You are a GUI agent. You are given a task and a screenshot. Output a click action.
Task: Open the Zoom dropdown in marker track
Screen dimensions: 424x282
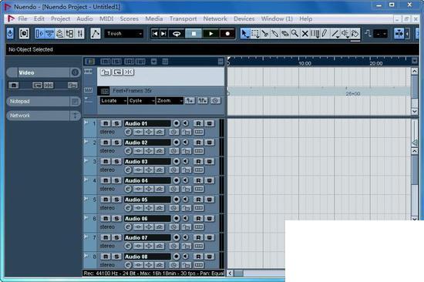coord(170,101)
